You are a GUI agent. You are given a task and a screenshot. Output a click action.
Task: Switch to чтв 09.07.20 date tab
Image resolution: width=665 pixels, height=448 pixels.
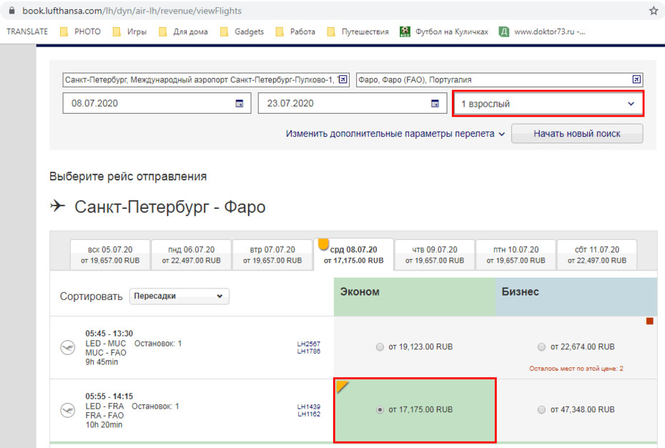435,255
